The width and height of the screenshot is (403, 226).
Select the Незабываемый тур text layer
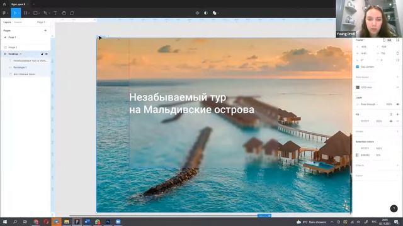click(x=30, y=61)
